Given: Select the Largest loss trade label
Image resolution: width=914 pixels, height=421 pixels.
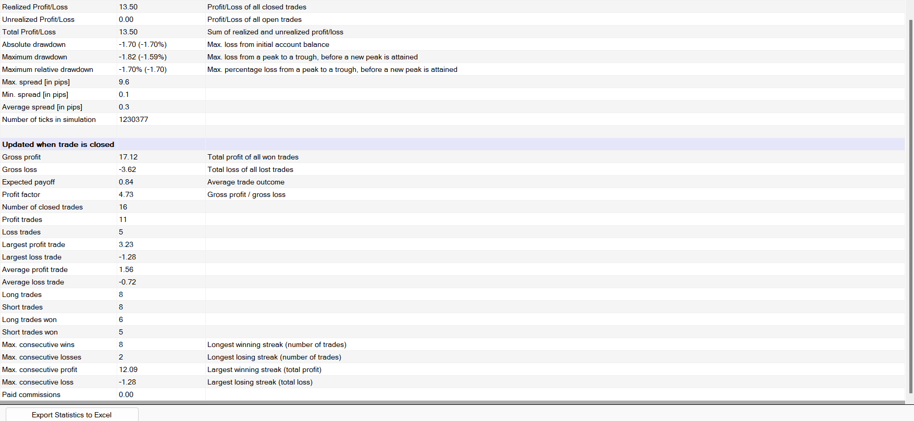Looking at the screenshot, I should [32, 257].
